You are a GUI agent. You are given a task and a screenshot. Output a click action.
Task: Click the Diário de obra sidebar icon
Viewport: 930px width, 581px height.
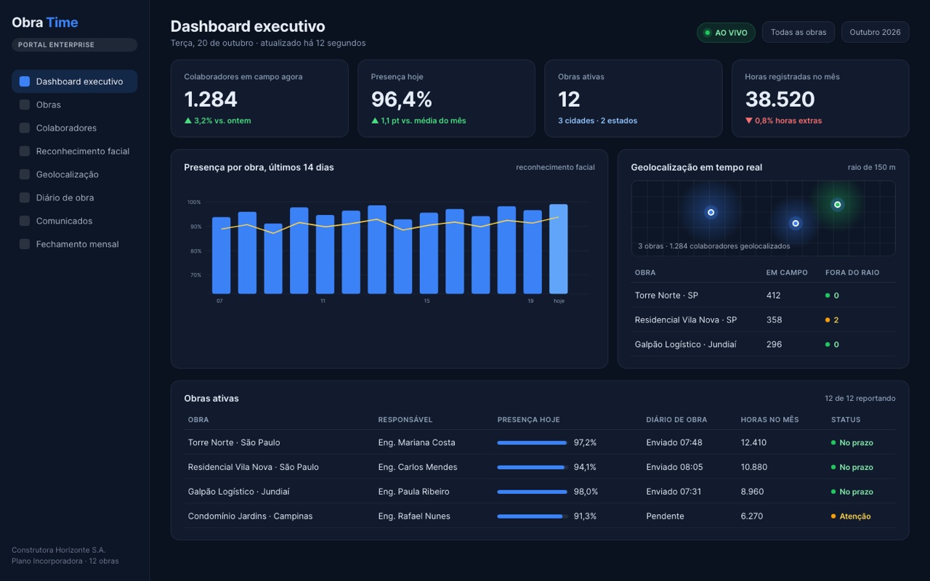25,198
